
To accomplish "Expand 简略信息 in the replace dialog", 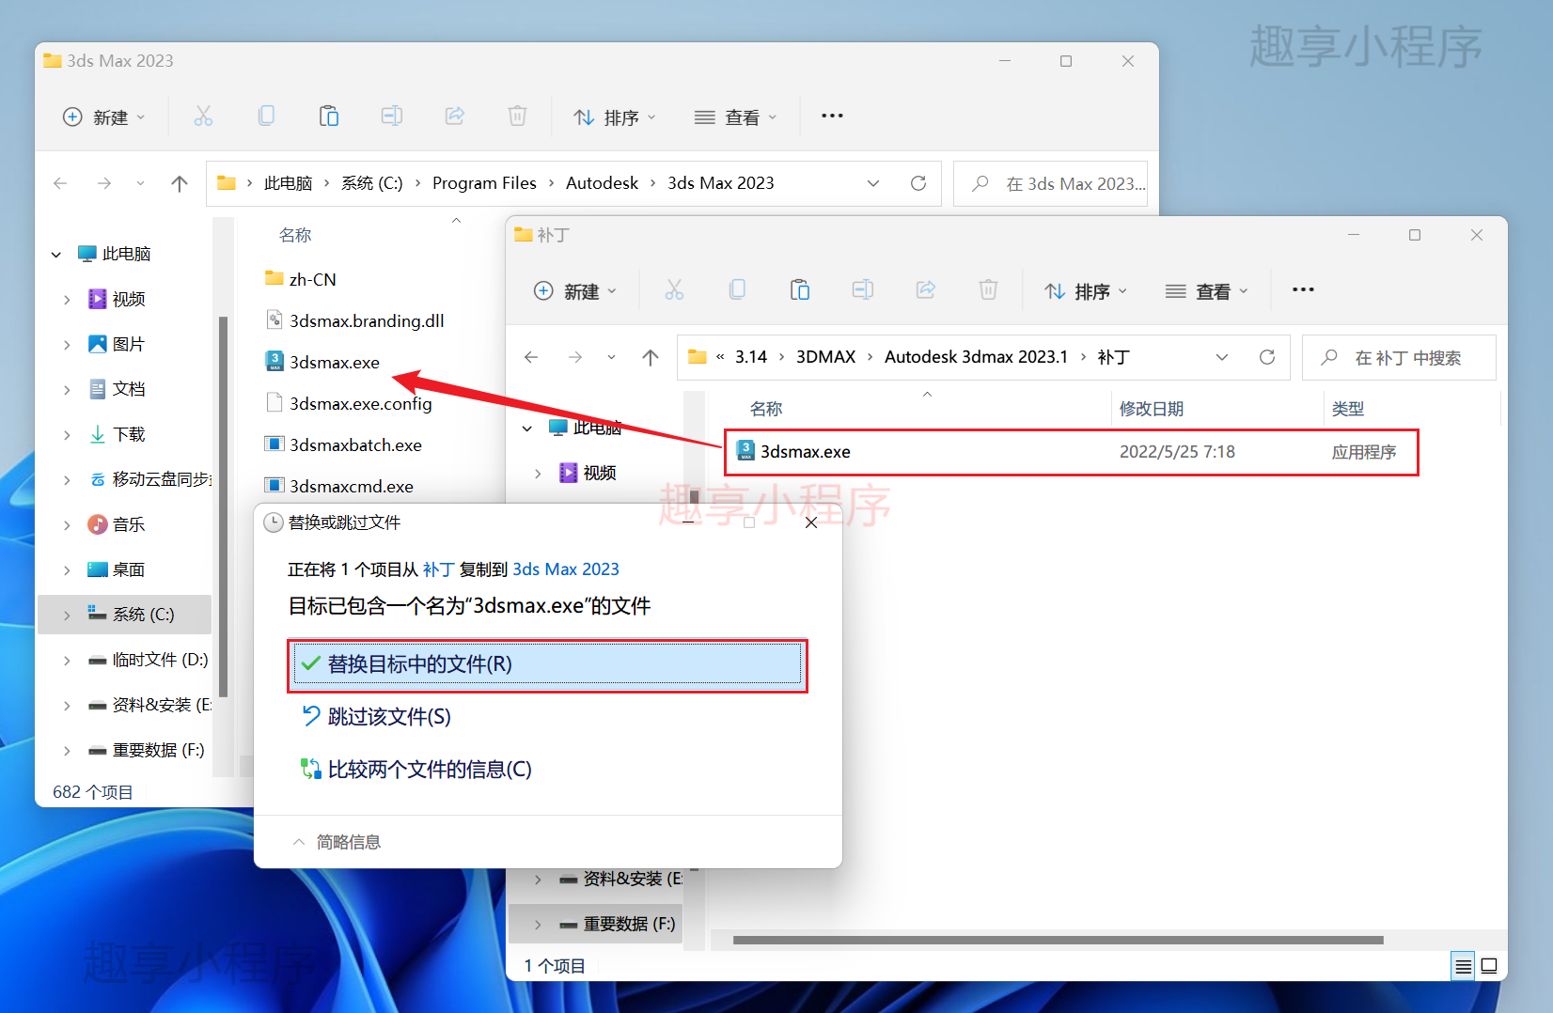I will click(x=337, y=842).
